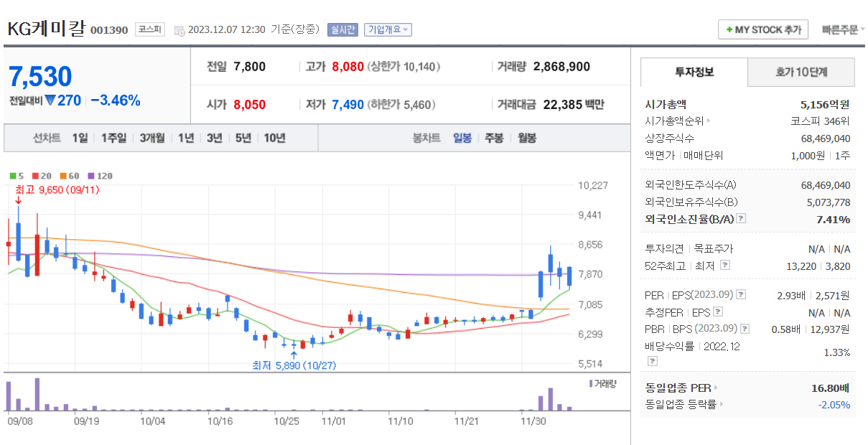The image size is (868, 445).
Task: Open the 기업개요 dropdown
Action: click(x=388, y=29)
